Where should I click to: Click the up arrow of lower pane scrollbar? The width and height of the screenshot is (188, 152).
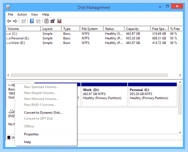pos(180,82)
